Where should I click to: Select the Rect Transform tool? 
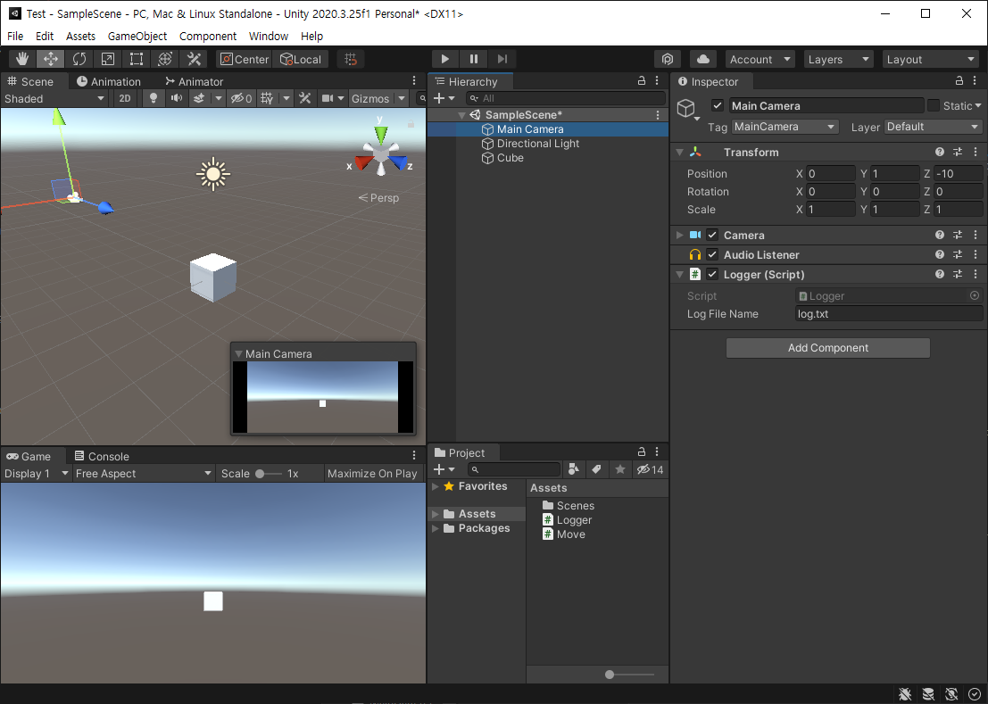coord(136,59)
